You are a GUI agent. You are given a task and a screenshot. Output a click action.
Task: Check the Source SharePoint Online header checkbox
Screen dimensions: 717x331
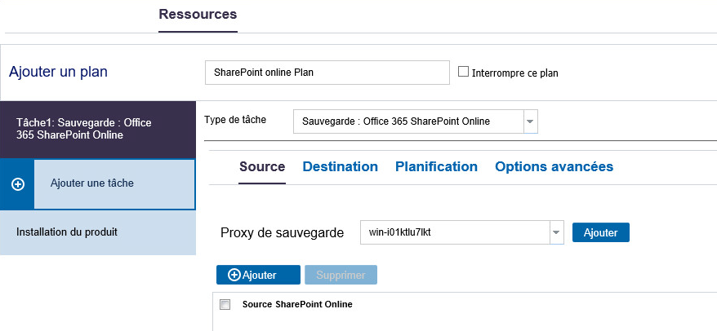pyautogui.click(x=225, y=305)
